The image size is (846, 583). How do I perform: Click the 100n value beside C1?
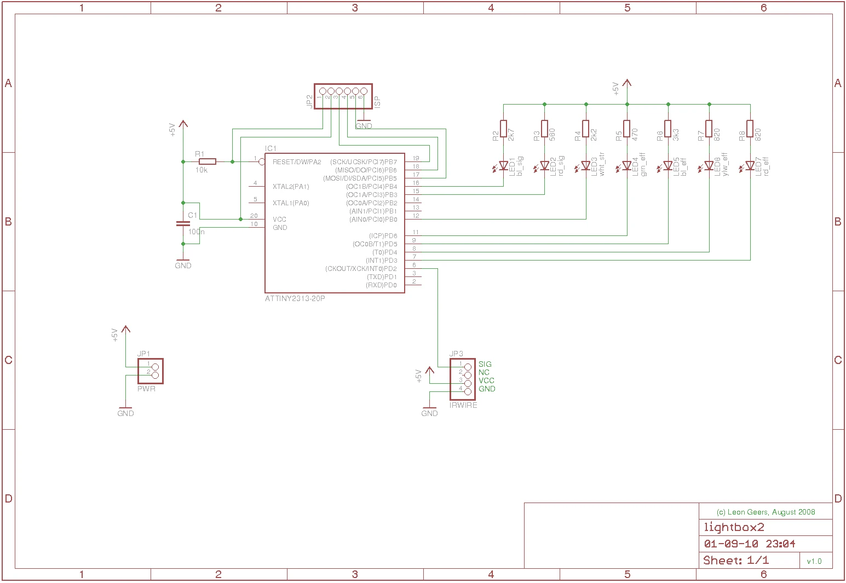click(196, 232)
